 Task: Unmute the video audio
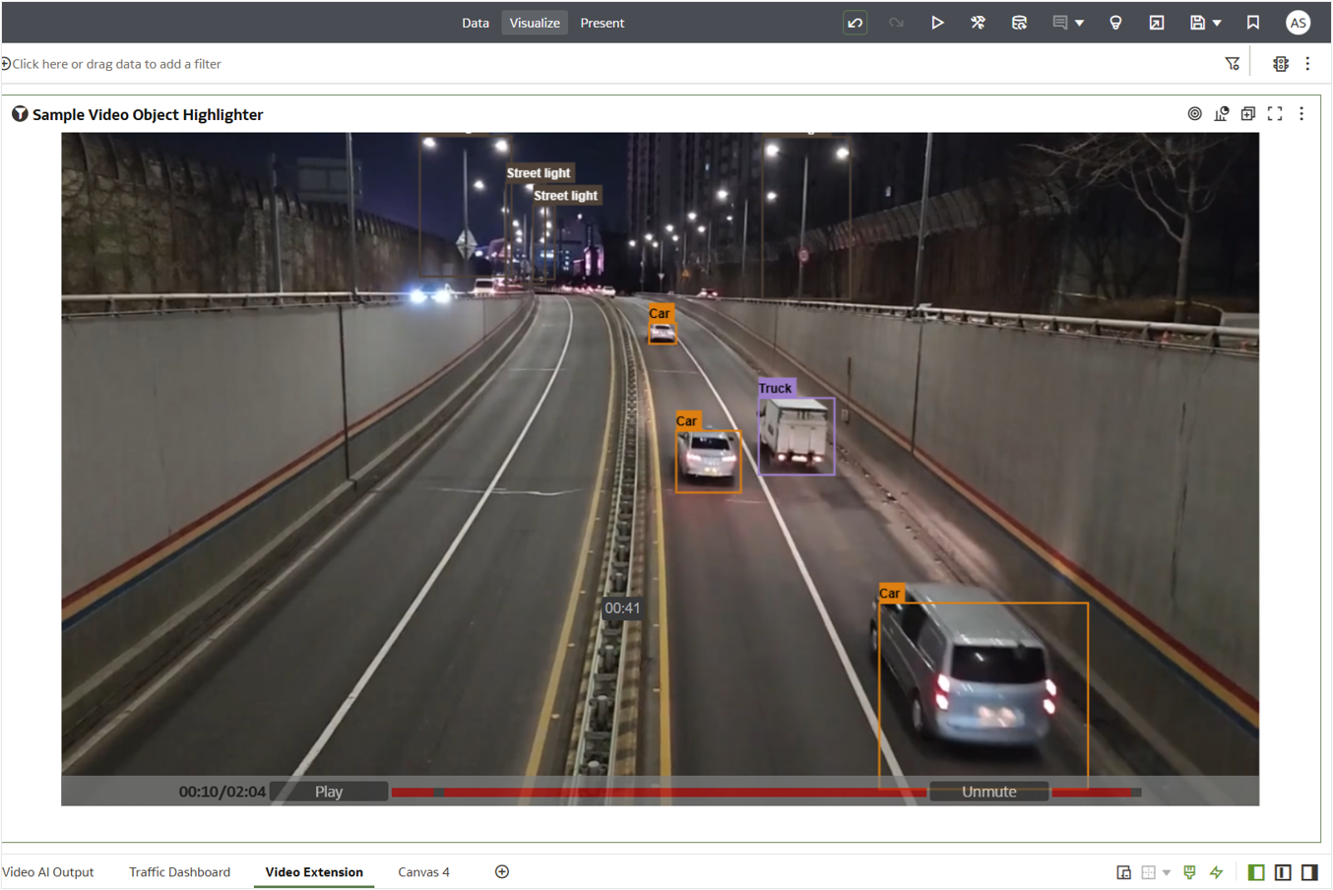(988, 791)
